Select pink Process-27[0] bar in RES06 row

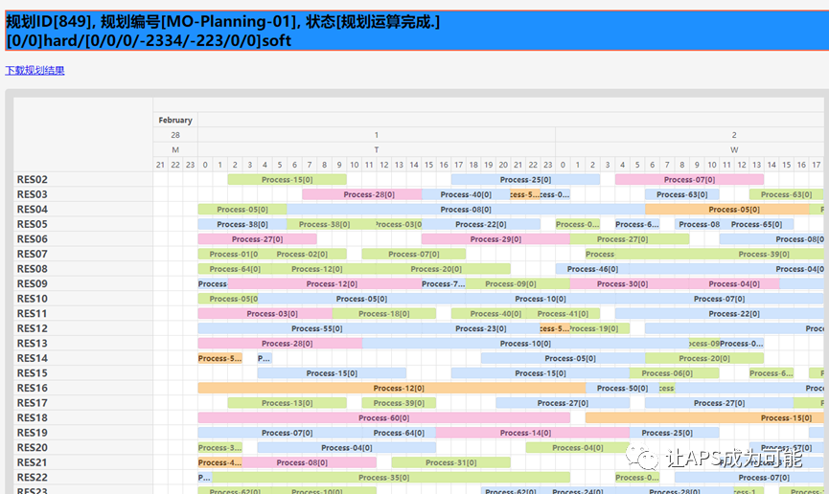coord(258,238)
